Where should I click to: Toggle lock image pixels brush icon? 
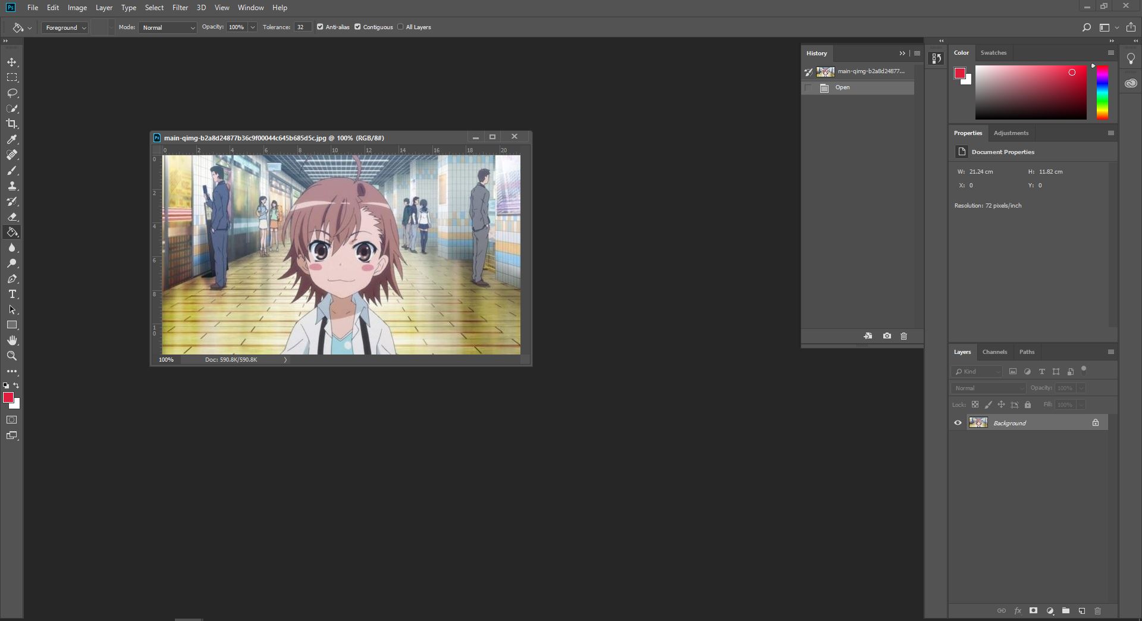point(989,404)
